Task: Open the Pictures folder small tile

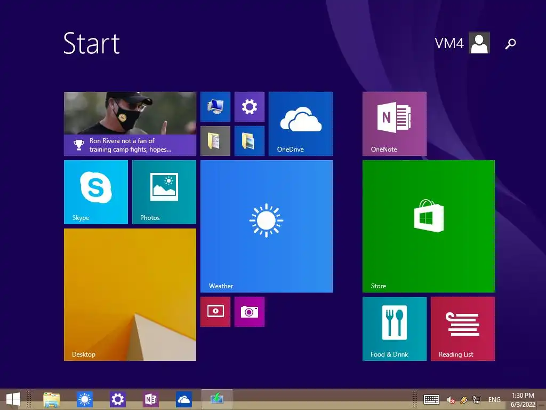Action: [x=250, y=141]
